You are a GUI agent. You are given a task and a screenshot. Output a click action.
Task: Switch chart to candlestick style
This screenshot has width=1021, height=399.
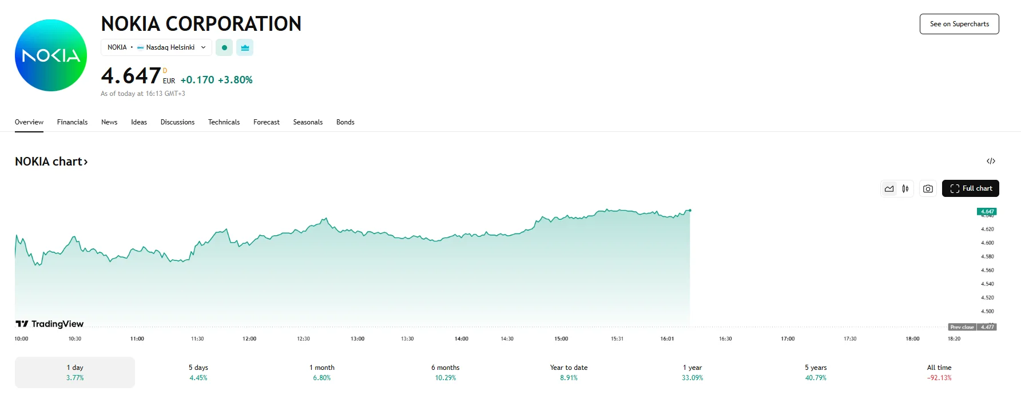[905, 188]
